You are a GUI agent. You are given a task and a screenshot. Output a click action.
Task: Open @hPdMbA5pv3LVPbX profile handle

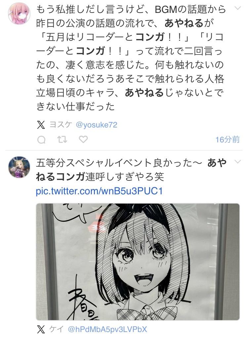tap(107, 329)
